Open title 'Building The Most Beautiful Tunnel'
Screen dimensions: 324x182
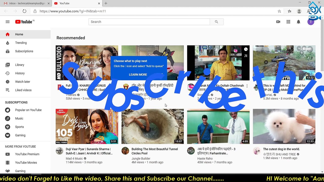coord(155,151)
